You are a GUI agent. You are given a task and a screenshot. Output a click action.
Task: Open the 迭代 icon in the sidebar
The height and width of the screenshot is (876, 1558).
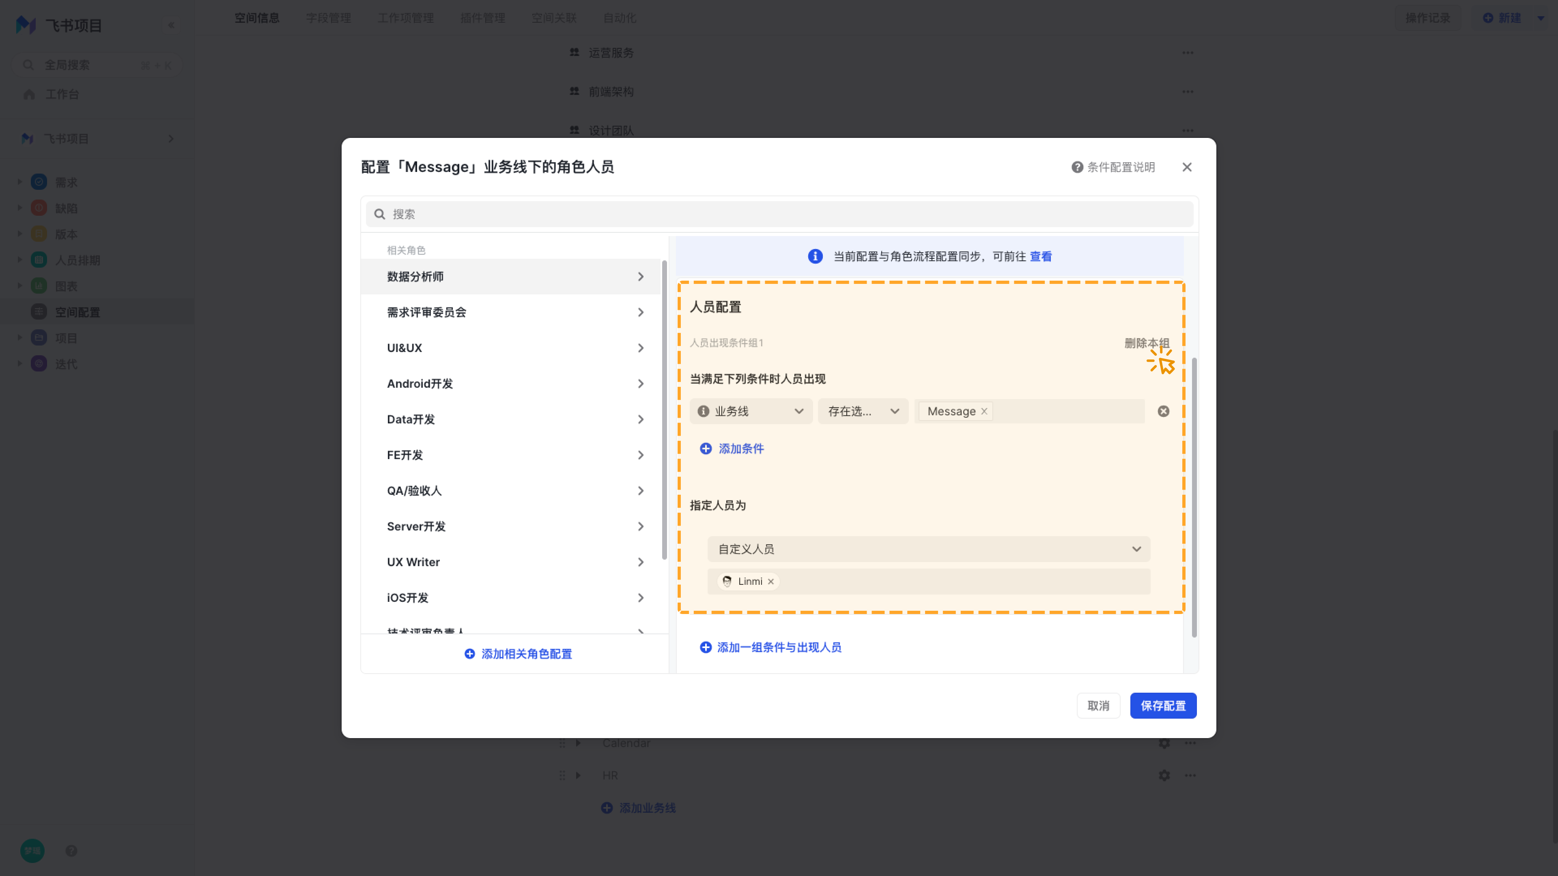(x=39, y=364)
